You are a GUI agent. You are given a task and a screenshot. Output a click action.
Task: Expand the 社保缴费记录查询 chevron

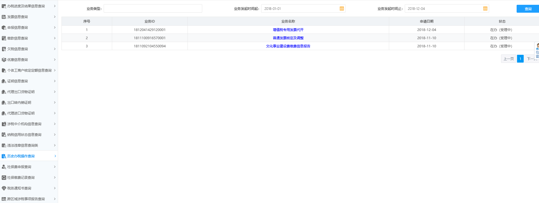pos(55,177)
